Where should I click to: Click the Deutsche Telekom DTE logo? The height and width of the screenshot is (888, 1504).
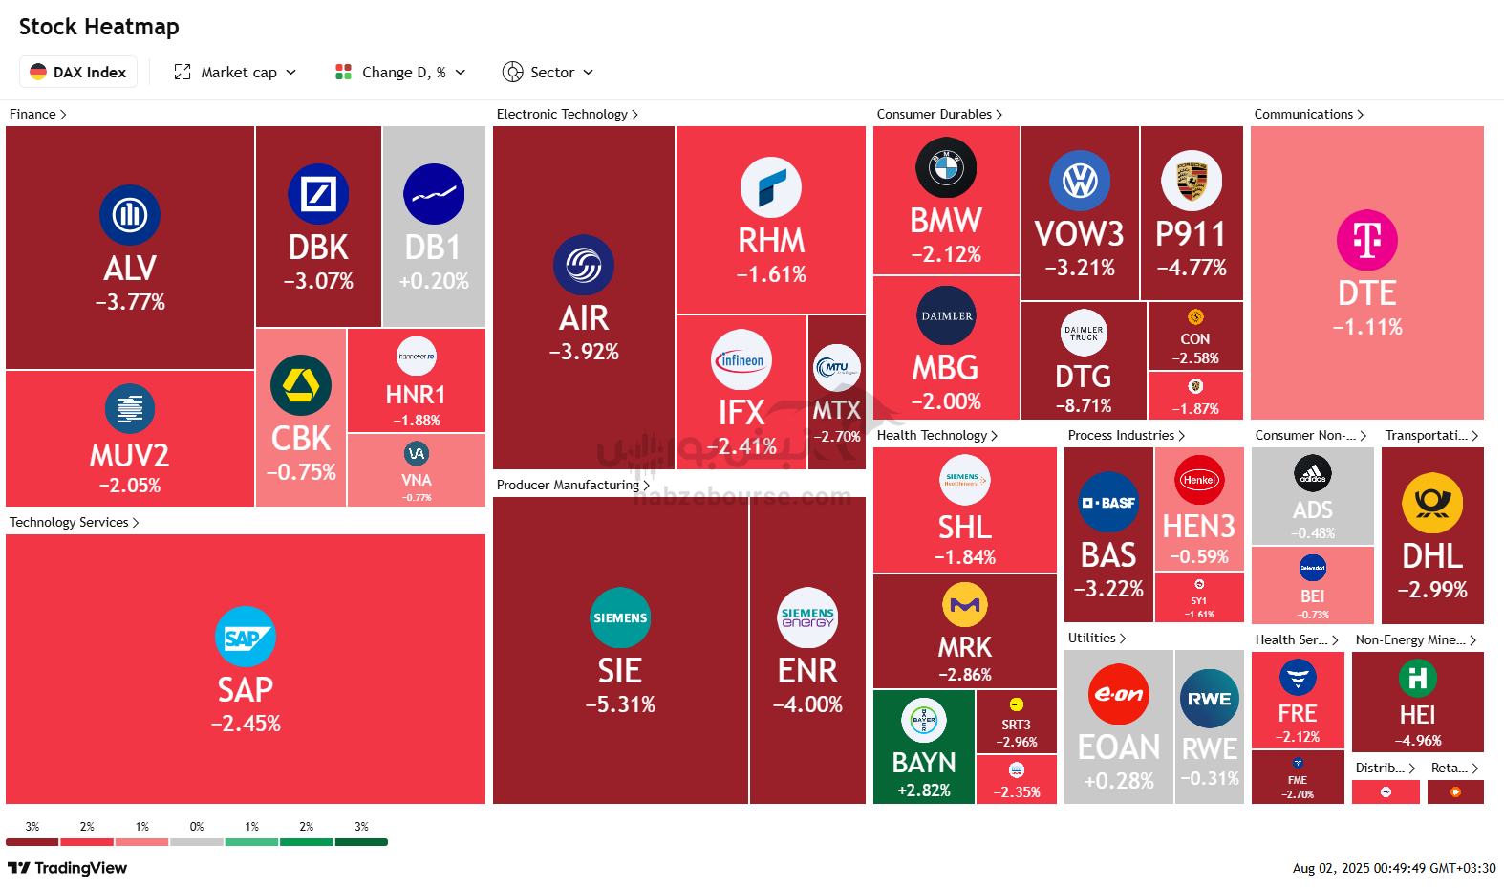tap(1367, 240)
